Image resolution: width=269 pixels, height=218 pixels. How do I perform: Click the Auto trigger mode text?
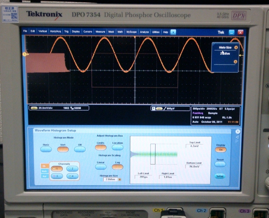tap(195, 122)
